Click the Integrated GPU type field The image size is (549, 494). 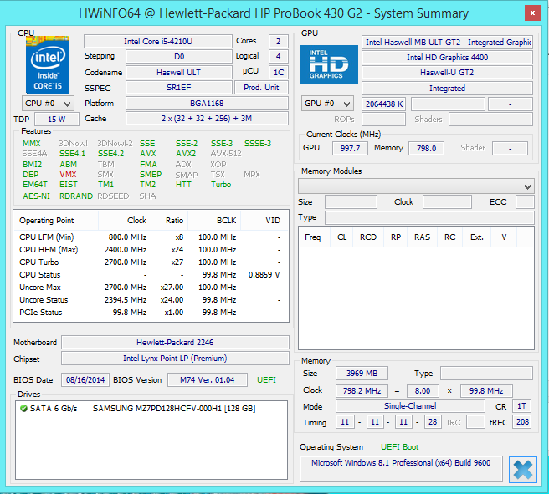(447, 88)
